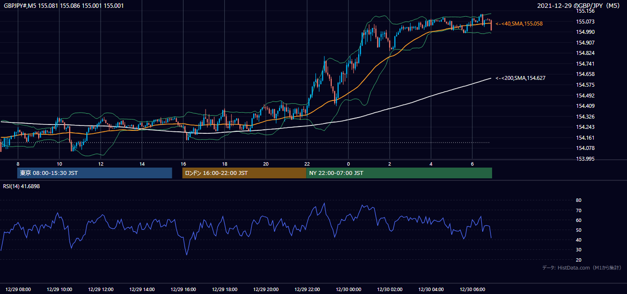
Task: Click bottom timestamp 12/29 22:00
Action: point(307,290)
